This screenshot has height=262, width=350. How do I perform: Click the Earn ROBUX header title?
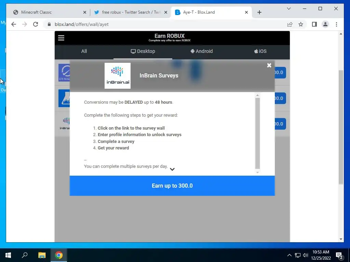coord(170,36)
